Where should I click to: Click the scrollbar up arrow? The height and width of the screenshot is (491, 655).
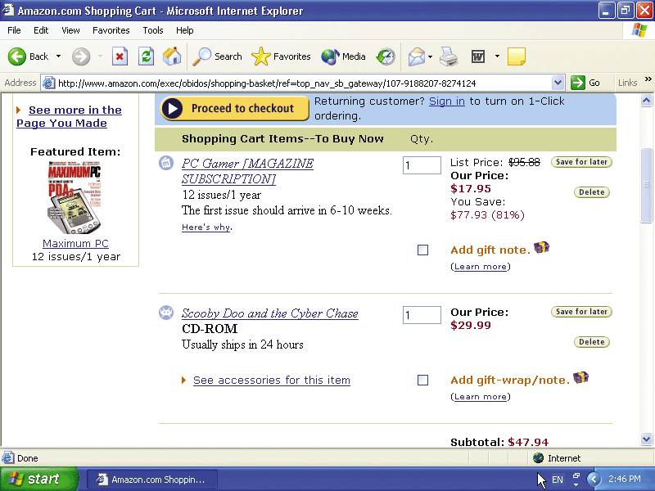[x=646, y=100]
